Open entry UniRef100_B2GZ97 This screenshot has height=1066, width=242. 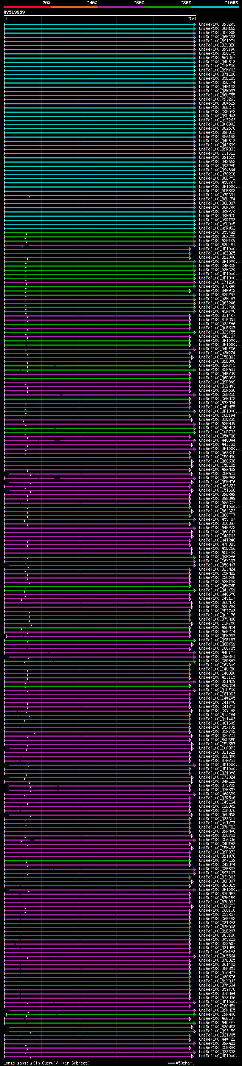pos(217,295)
